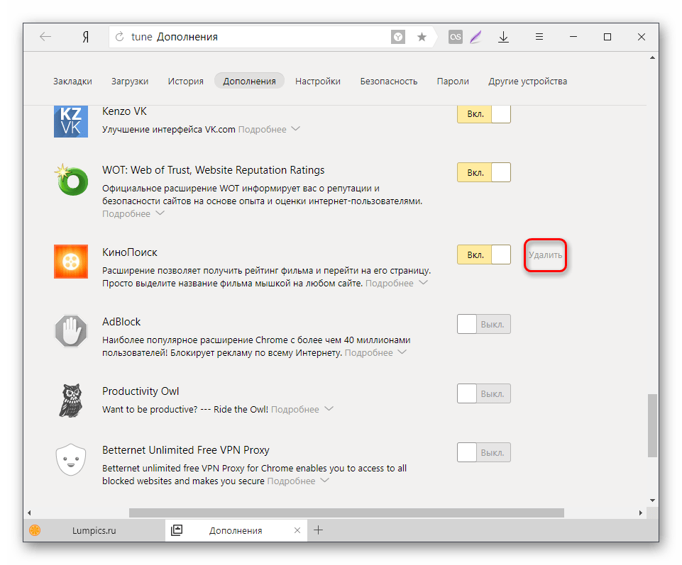
Task: Open the Настройки tab
Action: (318, 82)
